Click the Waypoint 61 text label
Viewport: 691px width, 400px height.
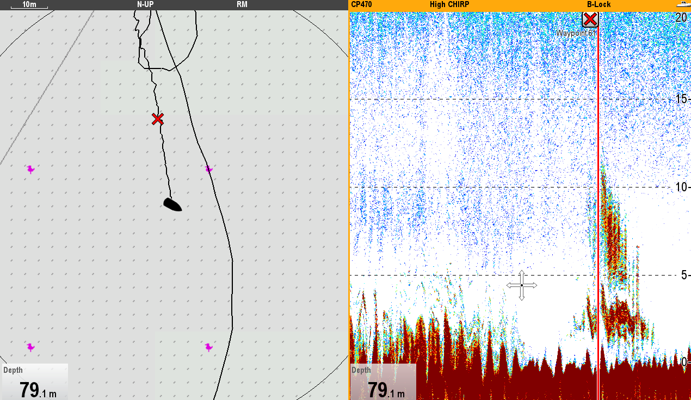click(576, 33)
